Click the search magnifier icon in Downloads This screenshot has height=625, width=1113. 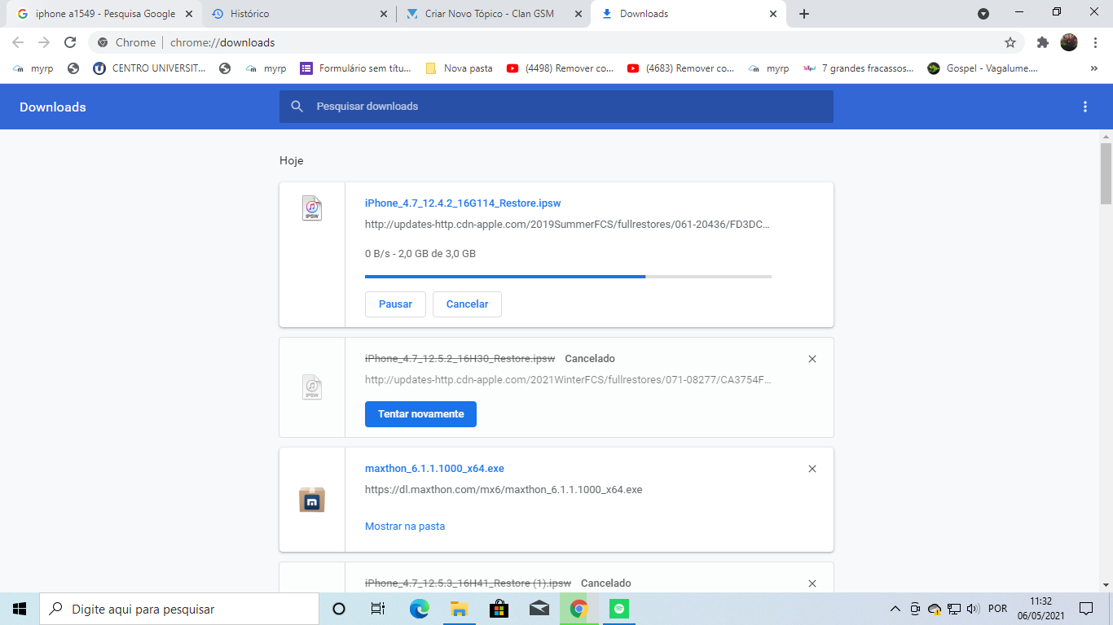pos(297,107)
